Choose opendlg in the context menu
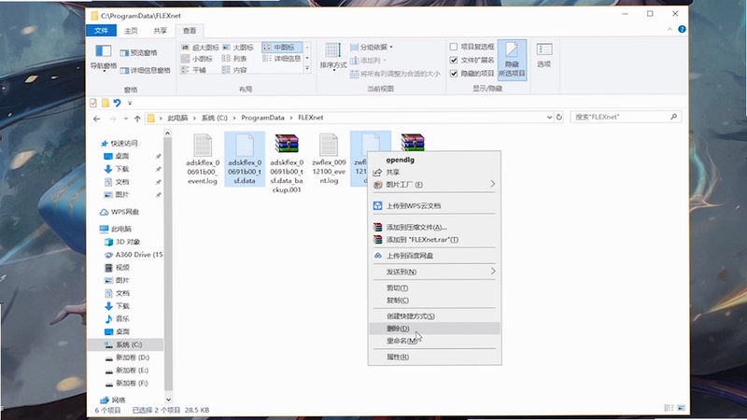The image size is (747, 420). [x=434, y=160]
